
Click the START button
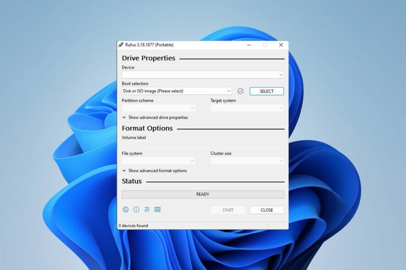point(228,210)
